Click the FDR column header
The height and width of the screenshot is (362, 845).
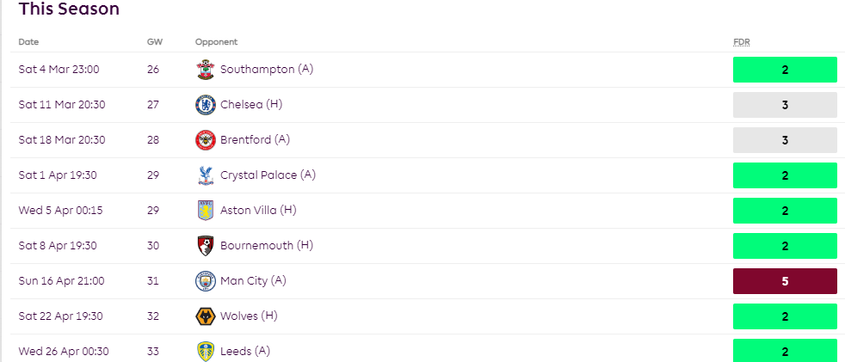(742, 42)
